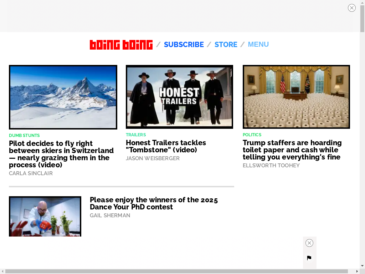View author Jason Weisberger's posts

coord(153,158)
